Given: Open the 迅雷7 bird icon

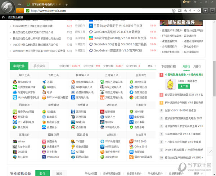Looking at the screenshot, I should pyautogui.click(x=44, y=82).
